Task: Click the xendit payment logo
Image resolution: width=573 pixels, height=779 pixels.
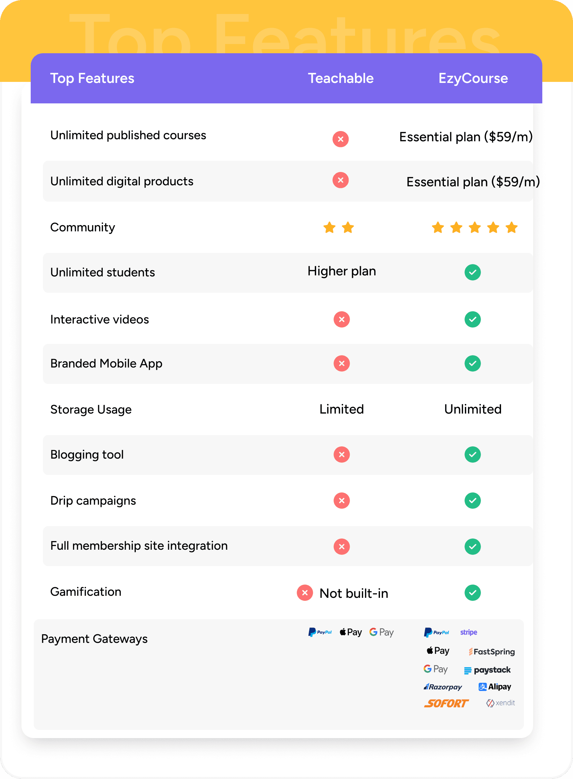Action: (500, 703)
